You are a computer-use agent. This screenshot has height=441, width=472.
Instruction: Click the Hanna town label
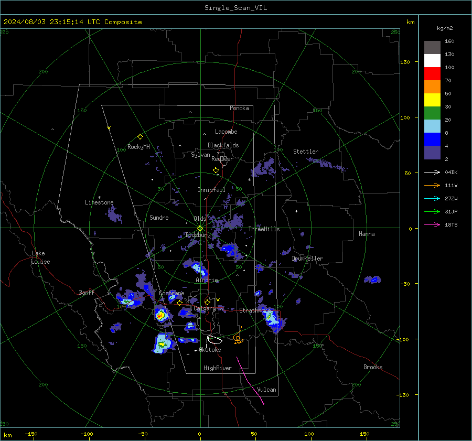point(367,234)
